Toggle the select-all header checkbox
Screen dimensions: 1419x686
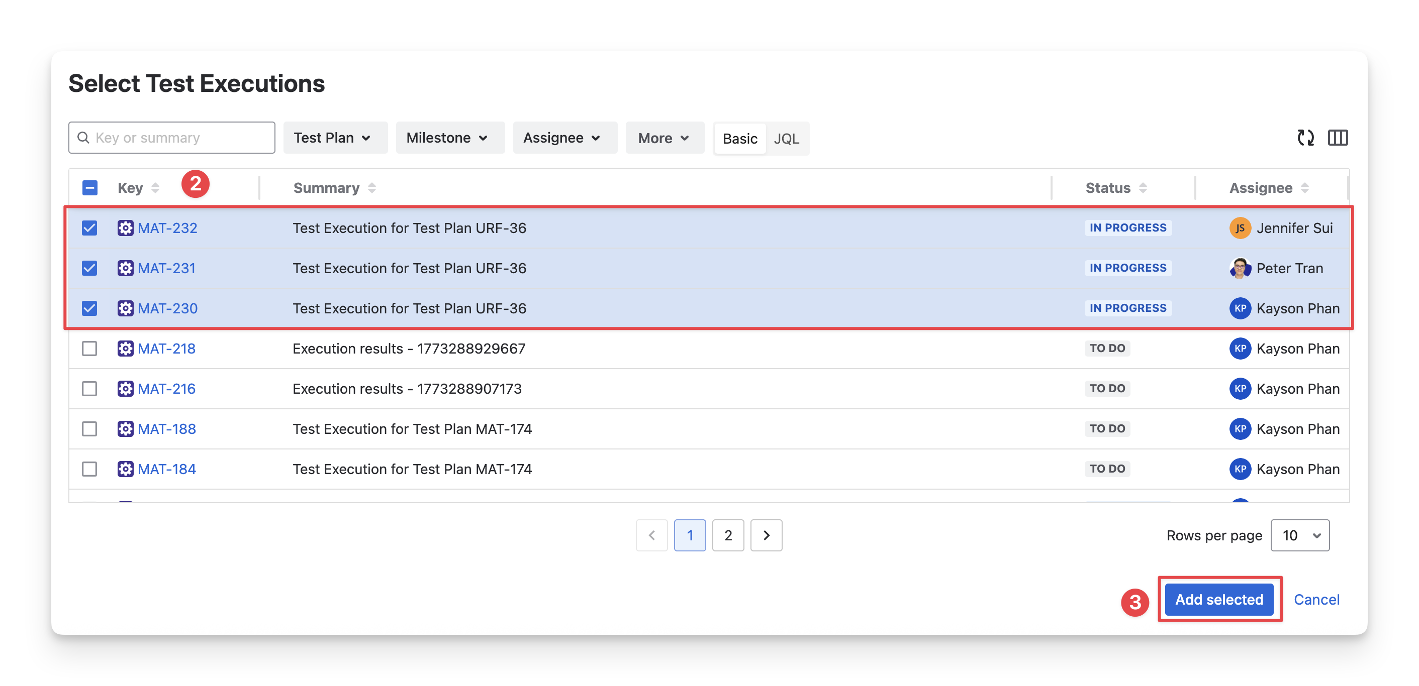pyautogui.click(x=90, y=188)
